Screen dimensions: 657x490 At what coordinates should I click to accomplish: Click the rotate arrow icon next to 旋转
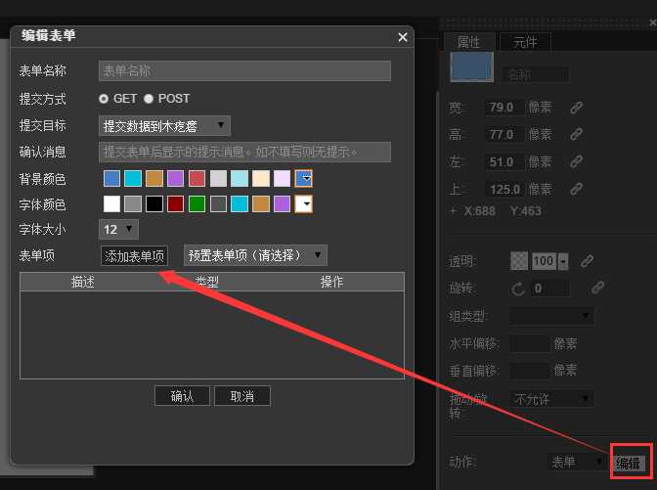[518, 289]
